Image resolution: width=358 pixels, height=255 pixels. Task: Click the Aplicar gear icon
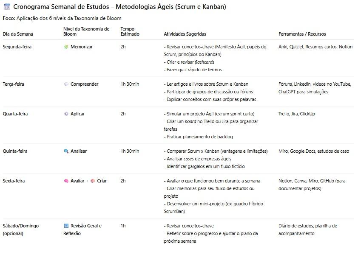(x=66, y=114)
